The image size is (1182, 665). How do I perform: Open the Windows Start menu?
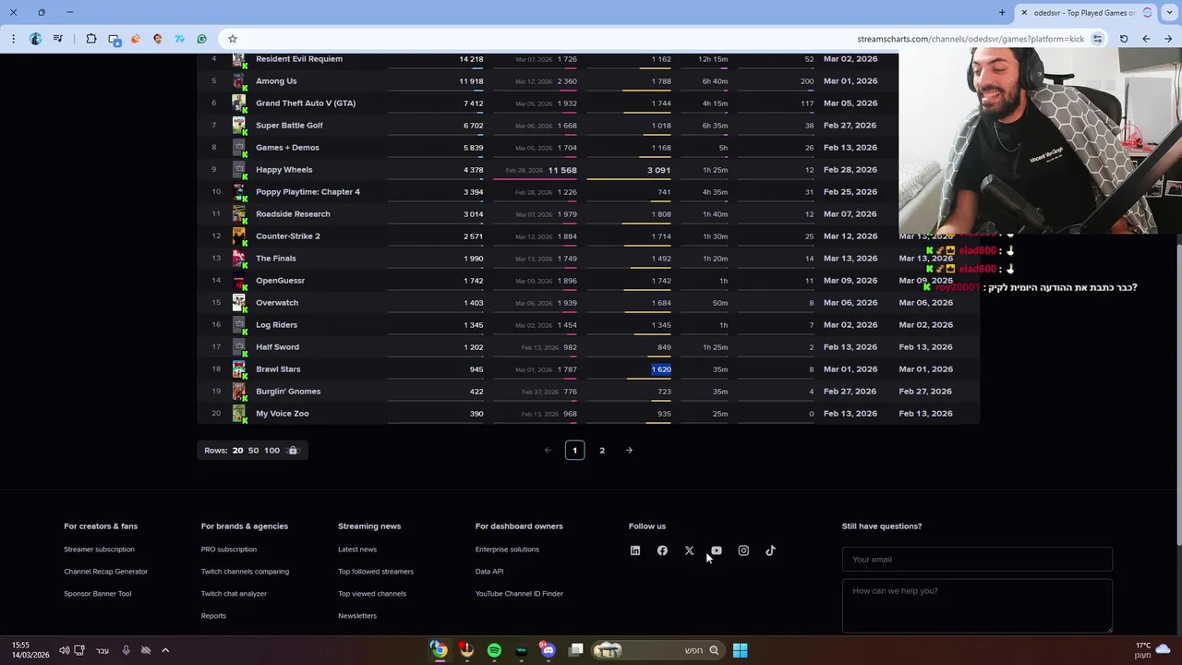[x=740, y=650]
